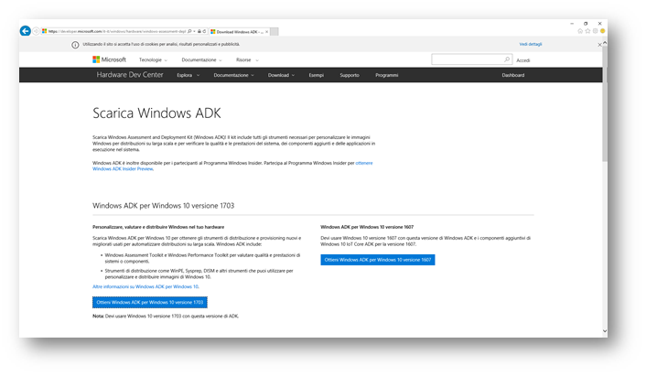
Task: Click the yellow smiley feedback icon
Action: click(602, 31)
